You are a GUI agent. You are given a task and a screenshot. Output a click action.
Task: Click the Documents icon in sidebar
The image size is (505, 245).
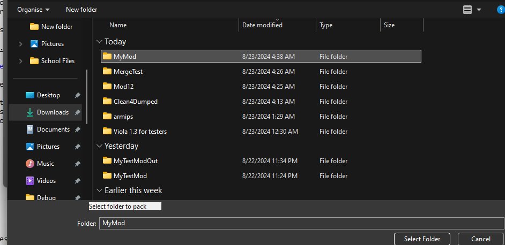(30, 129)
